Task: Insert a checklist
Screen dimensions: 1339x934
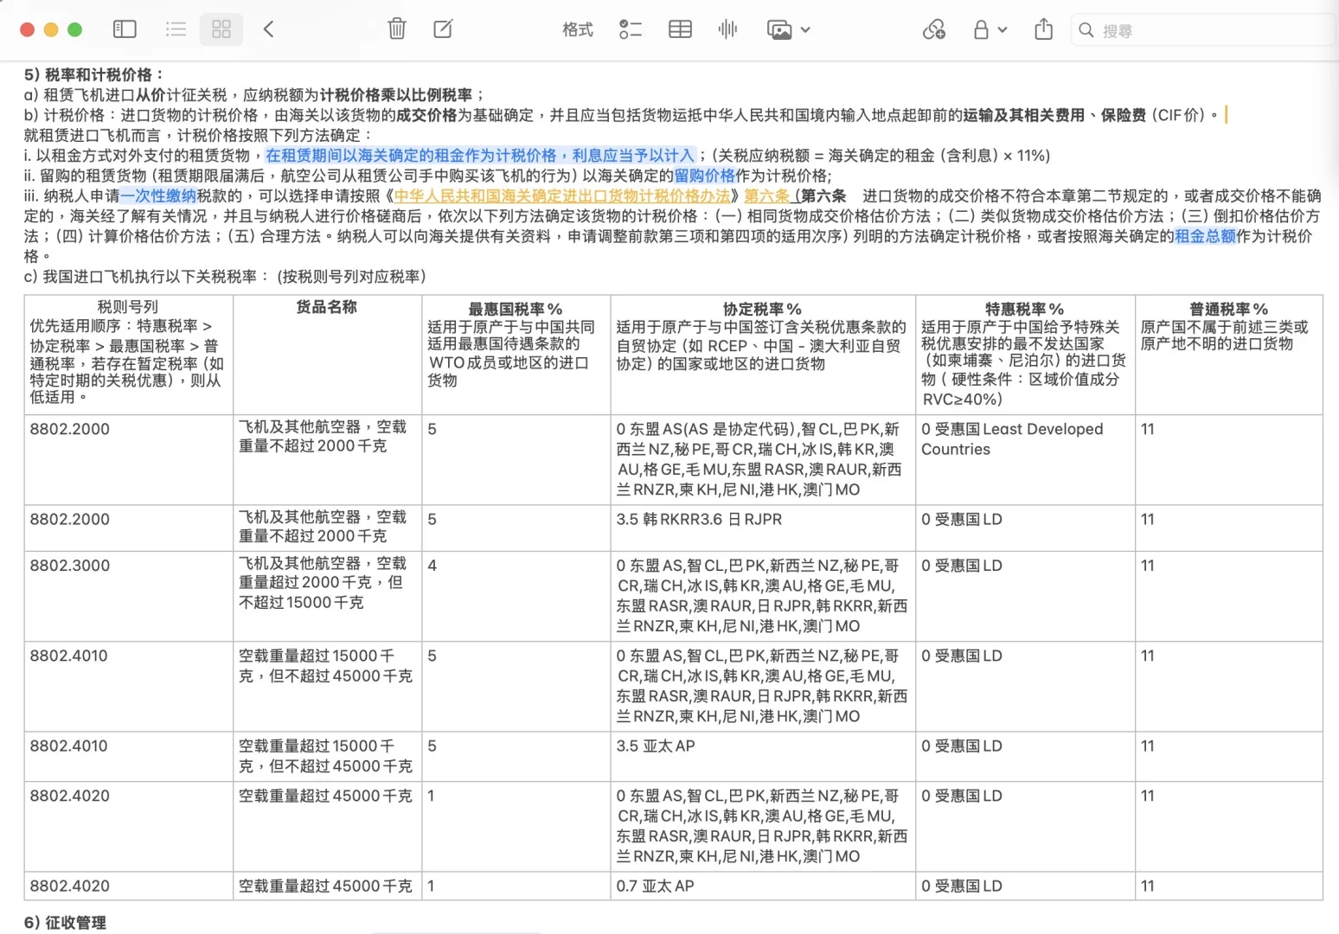Action: 631,29
